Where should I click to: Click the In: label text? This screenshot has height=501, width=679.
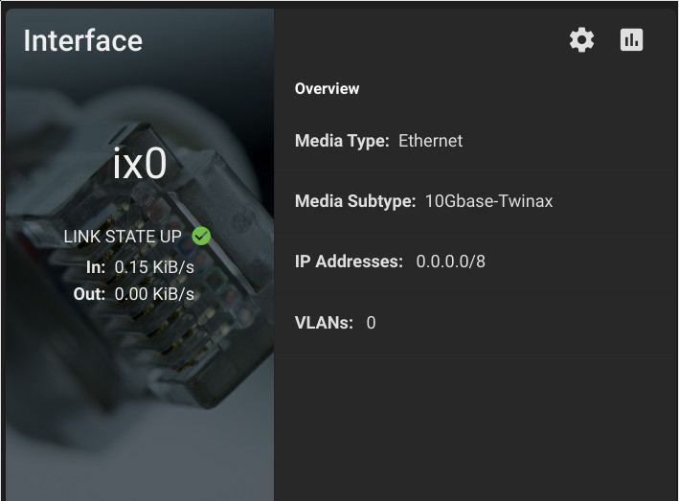click(96, 267)
